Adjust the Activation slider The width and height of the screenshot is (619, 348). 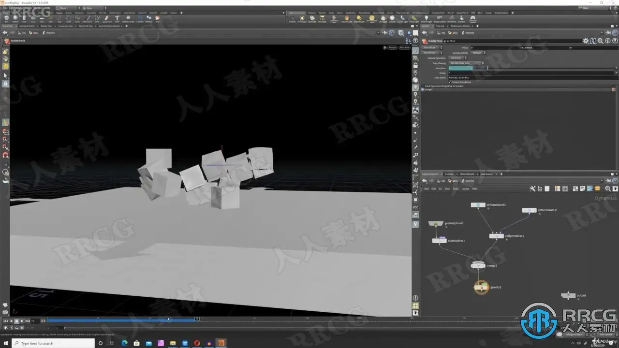tap(487, 68)
